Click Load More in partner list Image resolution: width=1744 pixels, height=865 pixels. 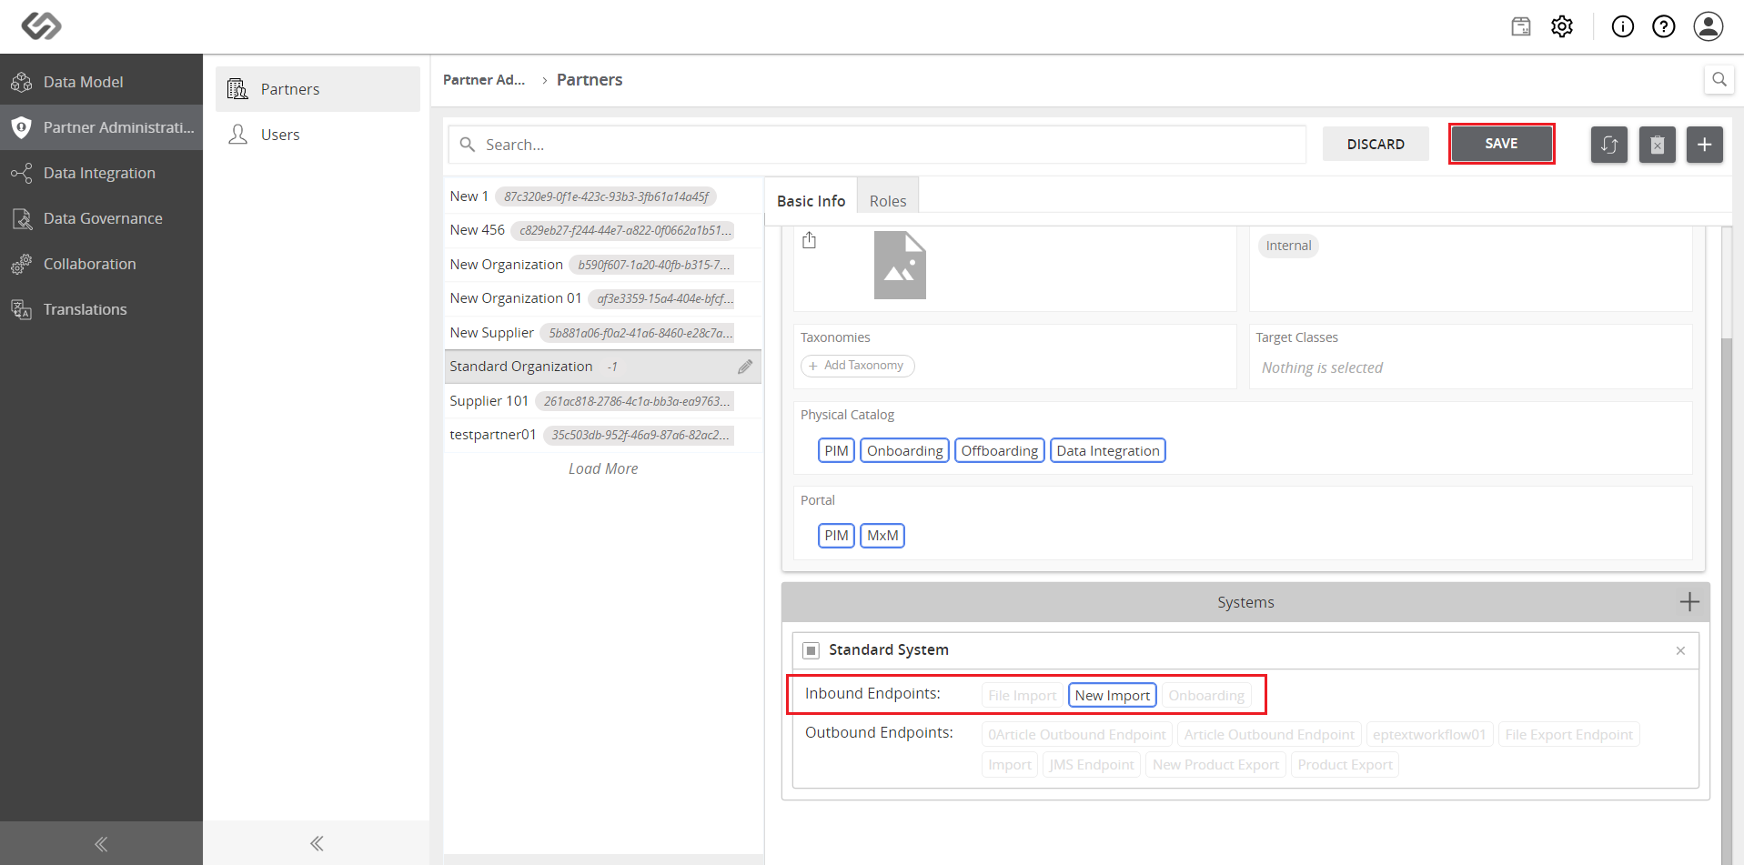[x=603, y=468]
